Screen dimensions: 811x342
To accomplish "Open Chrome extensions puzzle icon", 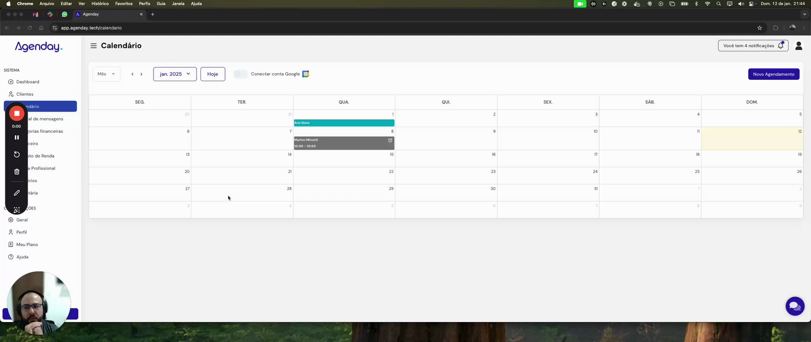I will tap(776, 28).
